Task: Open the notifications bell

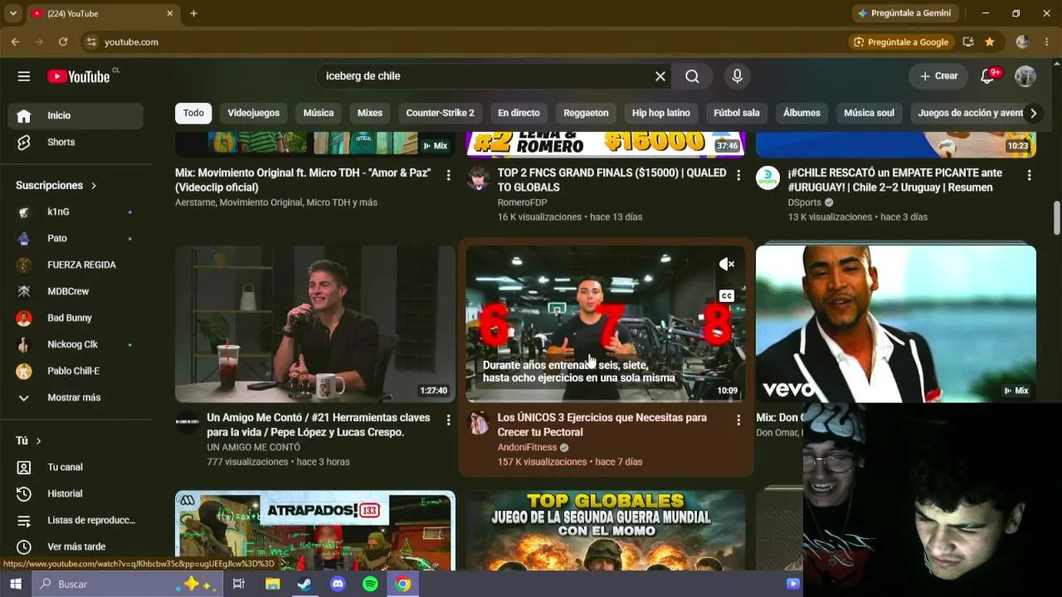Action: pos(987,76)
